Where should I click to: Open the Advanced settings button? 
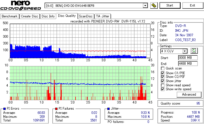click(189, 94)
